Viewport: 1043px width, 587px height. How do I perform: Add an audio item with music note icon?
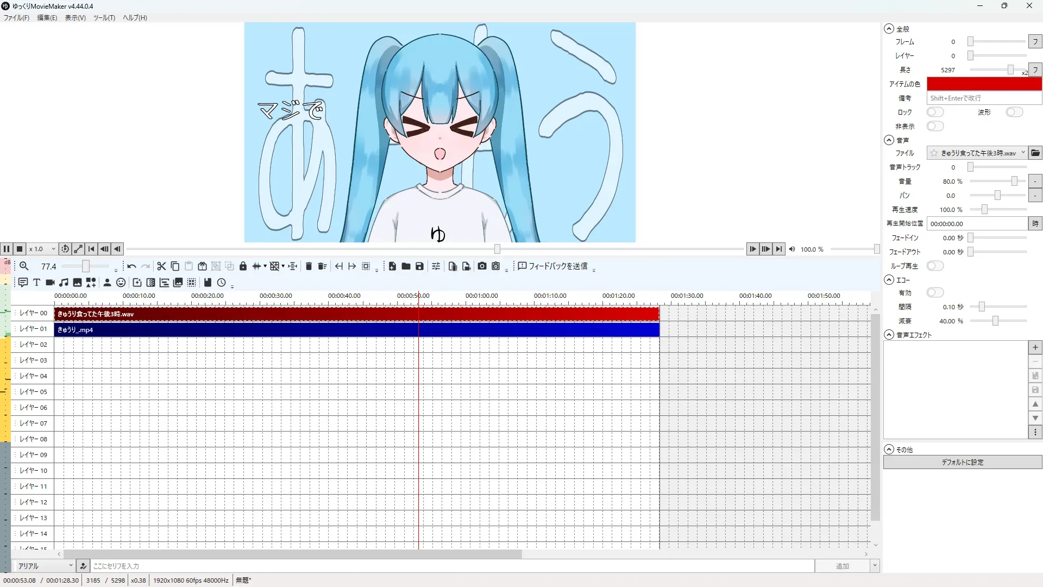click(x=64, y=283)
